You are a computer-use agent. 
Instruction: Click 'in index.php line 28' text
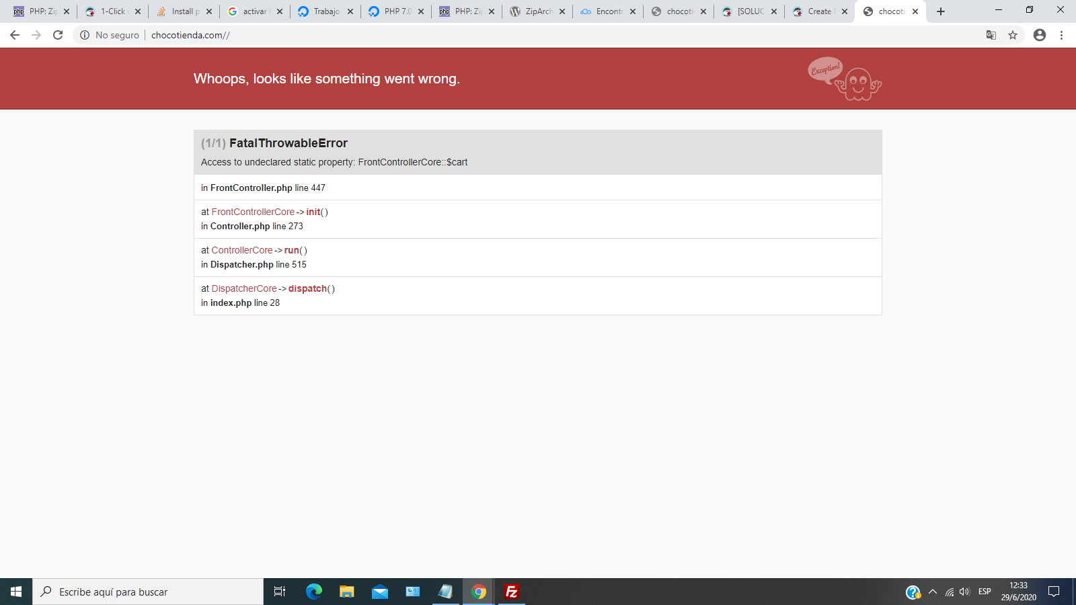pos(240,302)
